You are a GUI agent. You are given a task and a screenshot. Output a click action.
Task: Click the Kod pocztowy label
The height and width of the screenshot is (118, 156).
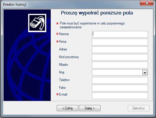click(69, 57)
